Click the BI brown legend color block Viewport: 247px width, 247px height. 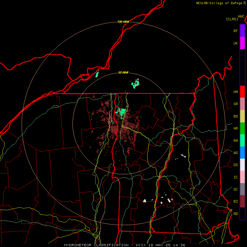(242, 201)
